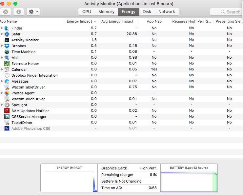Select the Activity Monitor row icon
Viewport: 243px width, 195px height.
(x=7, y=40)
